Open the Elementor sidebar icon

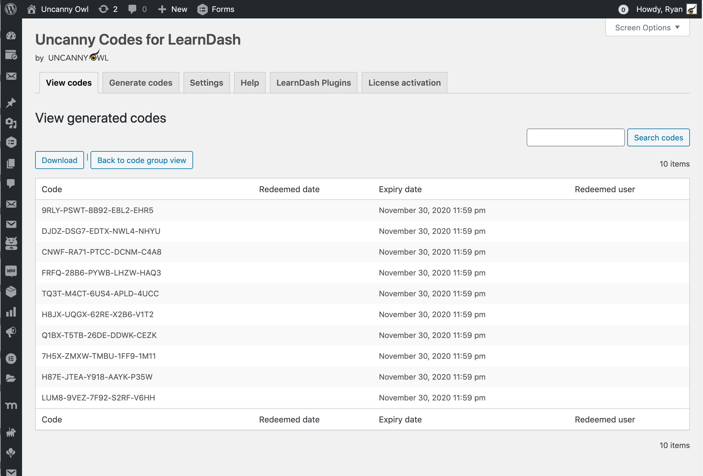11,358
